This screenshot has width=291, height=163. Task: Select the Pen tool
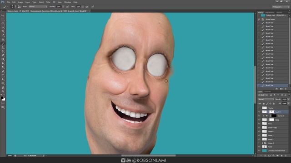[x=3, y=72]
